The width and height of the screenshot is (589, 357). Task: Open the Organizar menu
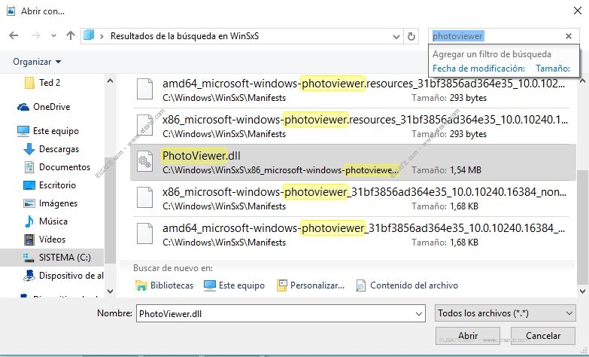click(37, 62)
